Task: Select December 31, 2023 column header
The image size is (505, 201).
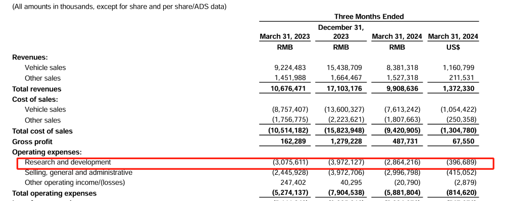Action: coord(341,32)
